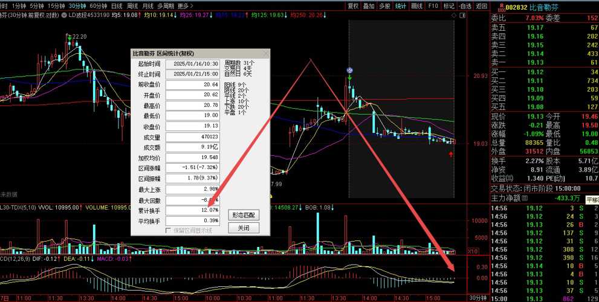Click the 返回 back toolbar button
599x302 pixels.
(481, 6)
